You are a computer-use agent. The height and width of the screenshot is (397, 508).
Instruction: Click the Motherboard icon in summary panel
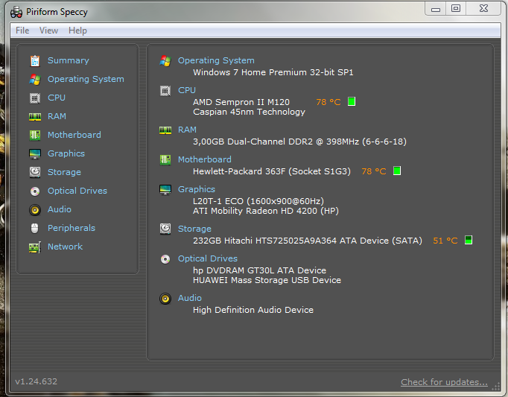165,160
